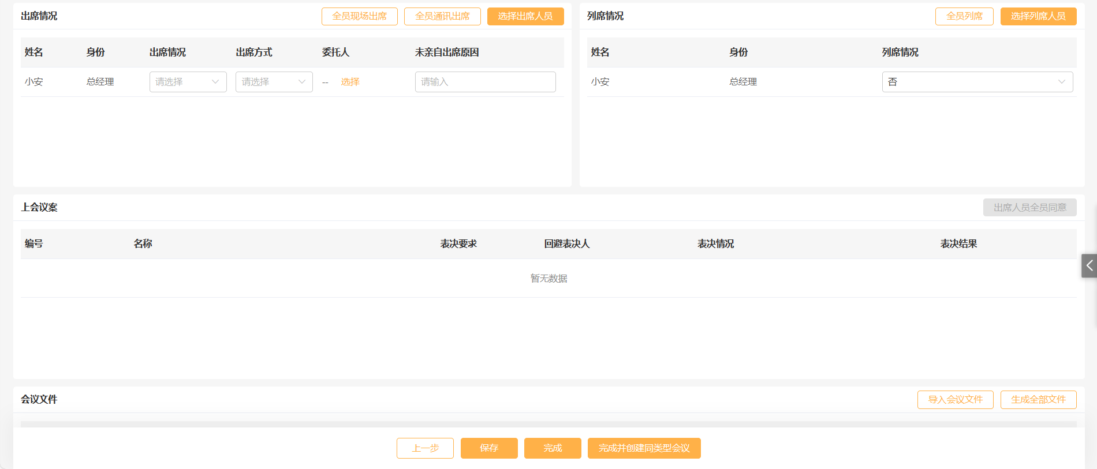This screenshot has height=469, width=1097.
Task: Click 委托人 column header
Action: (335, 52)
